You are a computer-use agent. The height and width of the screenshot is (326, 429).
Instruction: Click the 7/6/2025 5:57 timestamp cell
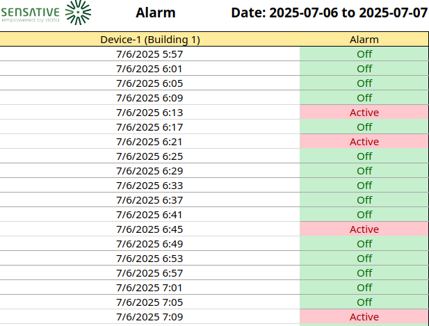[x=149, y=54]
